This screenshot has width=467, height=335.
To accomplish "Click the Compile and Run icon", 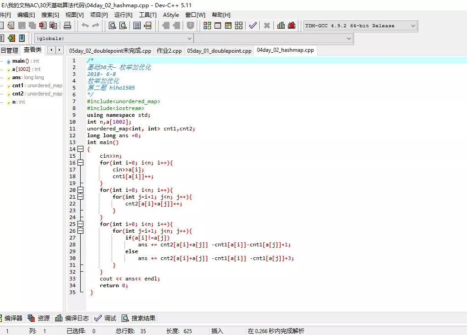I will (228, 25).
